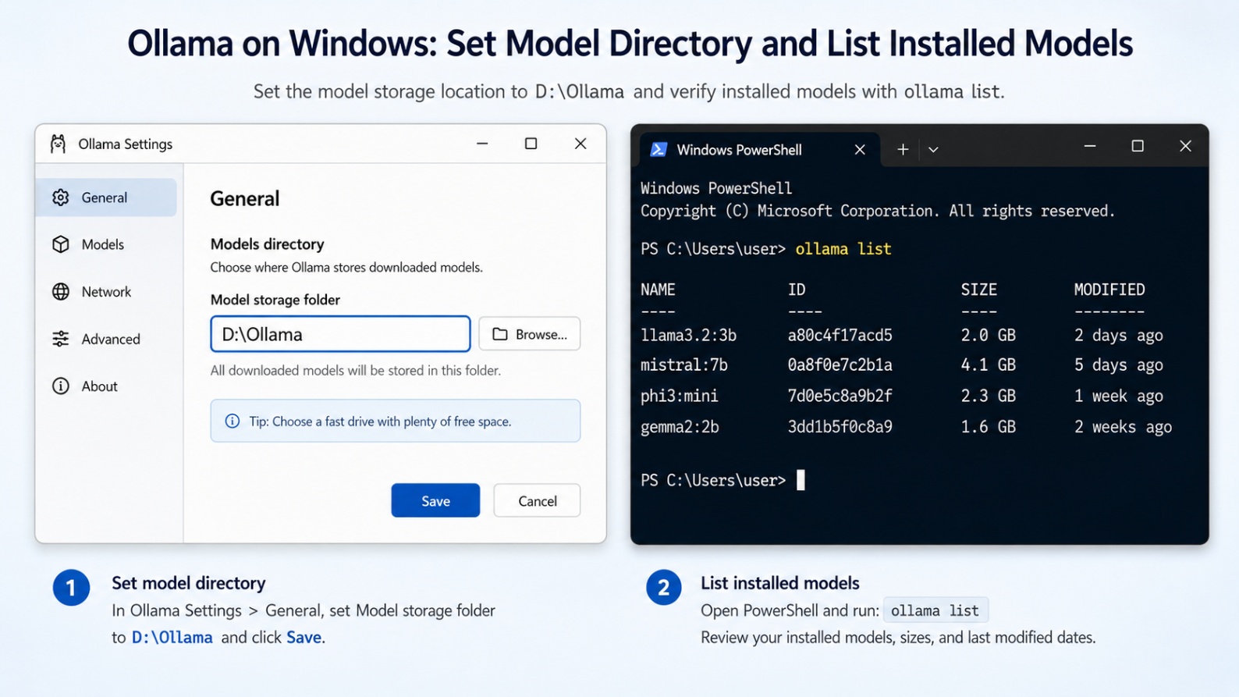The width and height of the screenshot is (1239, 697).
Task: Click the ID 3dd1b5f0c8a9
Action: (840, 427)
